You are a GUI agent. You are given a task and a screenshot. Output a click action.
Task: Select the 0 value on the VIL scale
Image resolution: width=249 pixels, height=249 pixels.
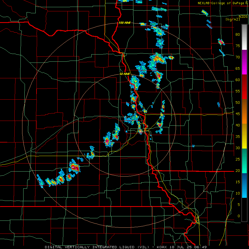[x=239, y=216]
